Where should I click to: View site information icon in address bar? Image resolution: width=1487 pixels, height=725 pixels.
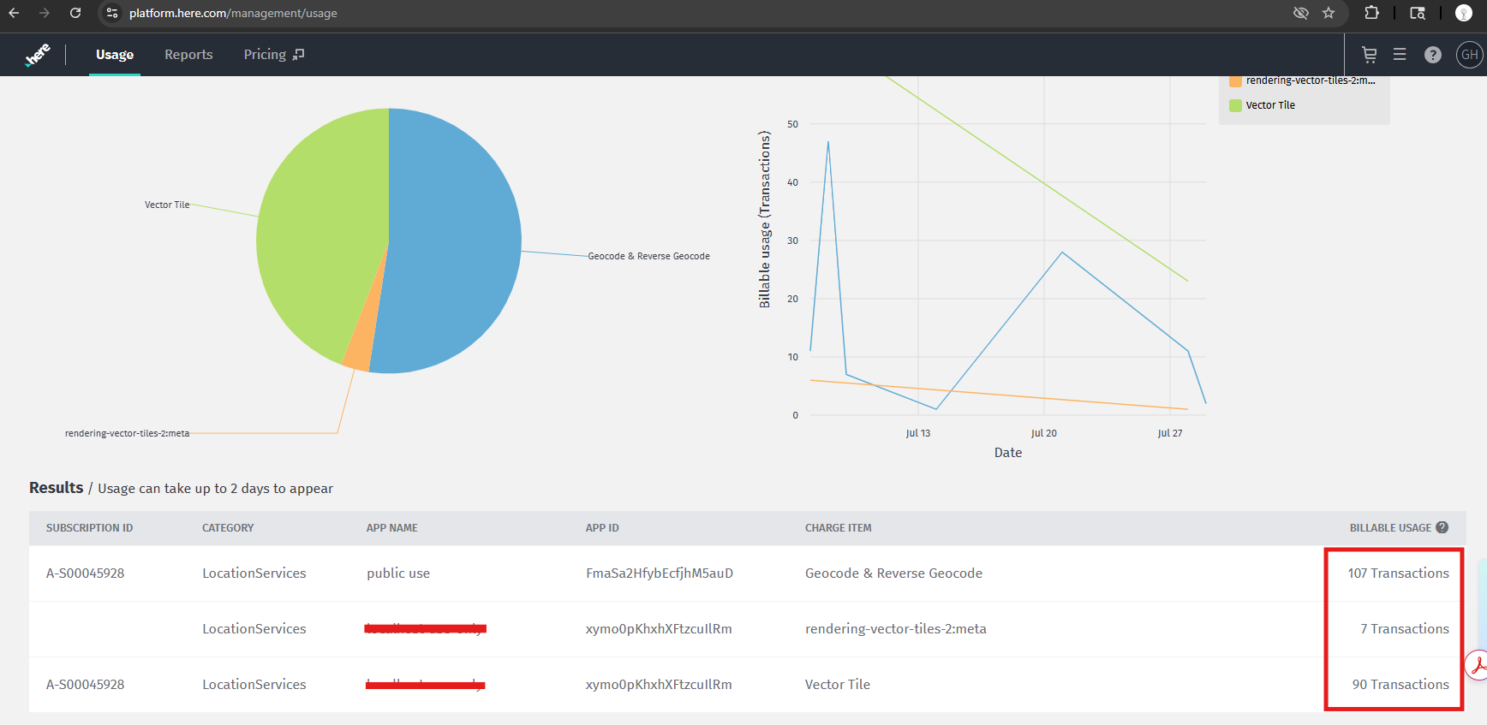coord(112,13)
